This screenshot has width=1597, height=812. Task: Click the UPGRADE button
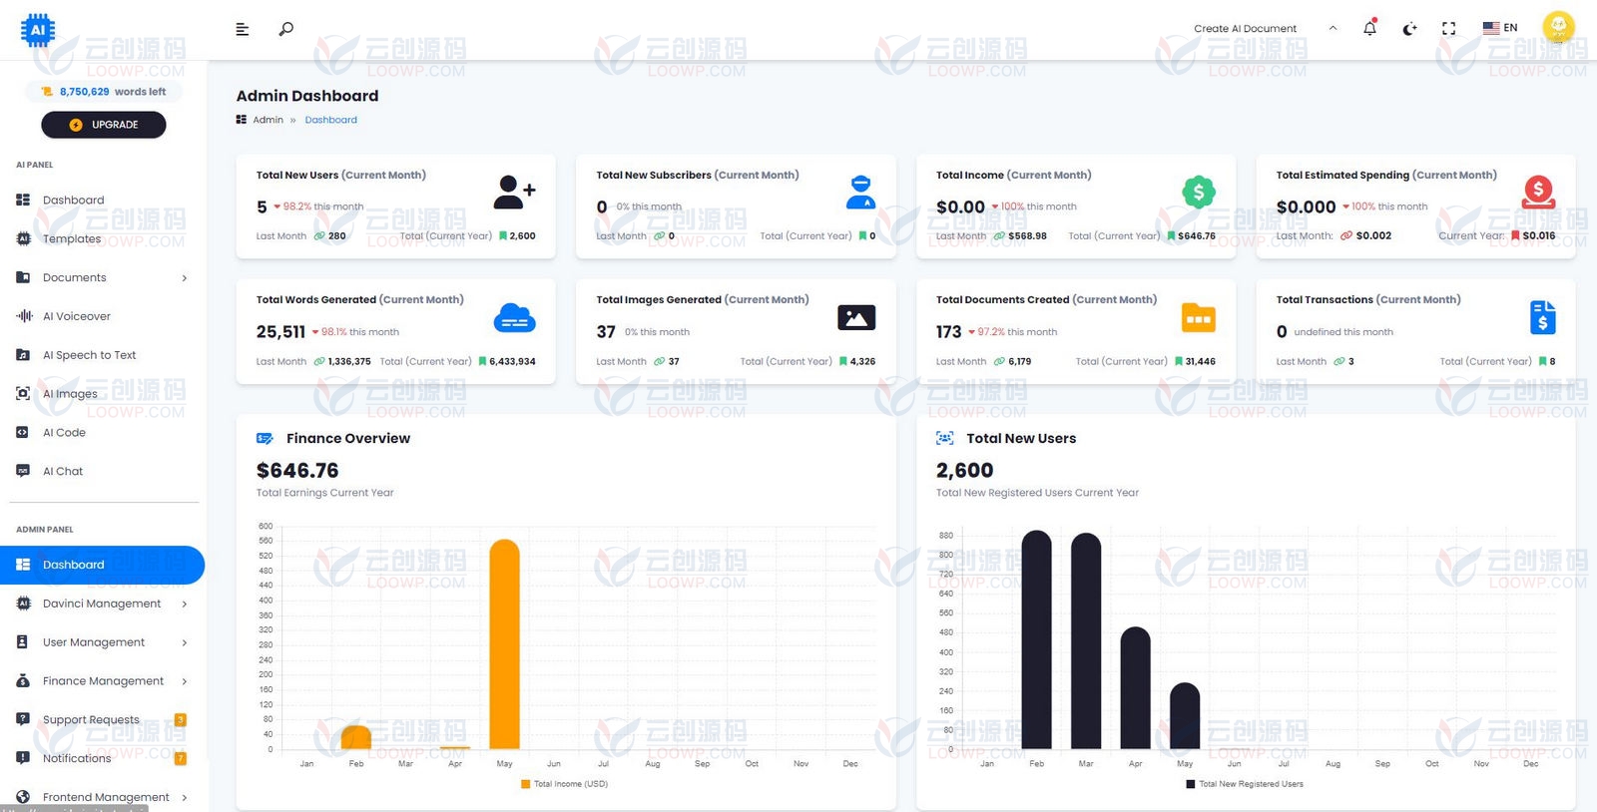(104, 125)
